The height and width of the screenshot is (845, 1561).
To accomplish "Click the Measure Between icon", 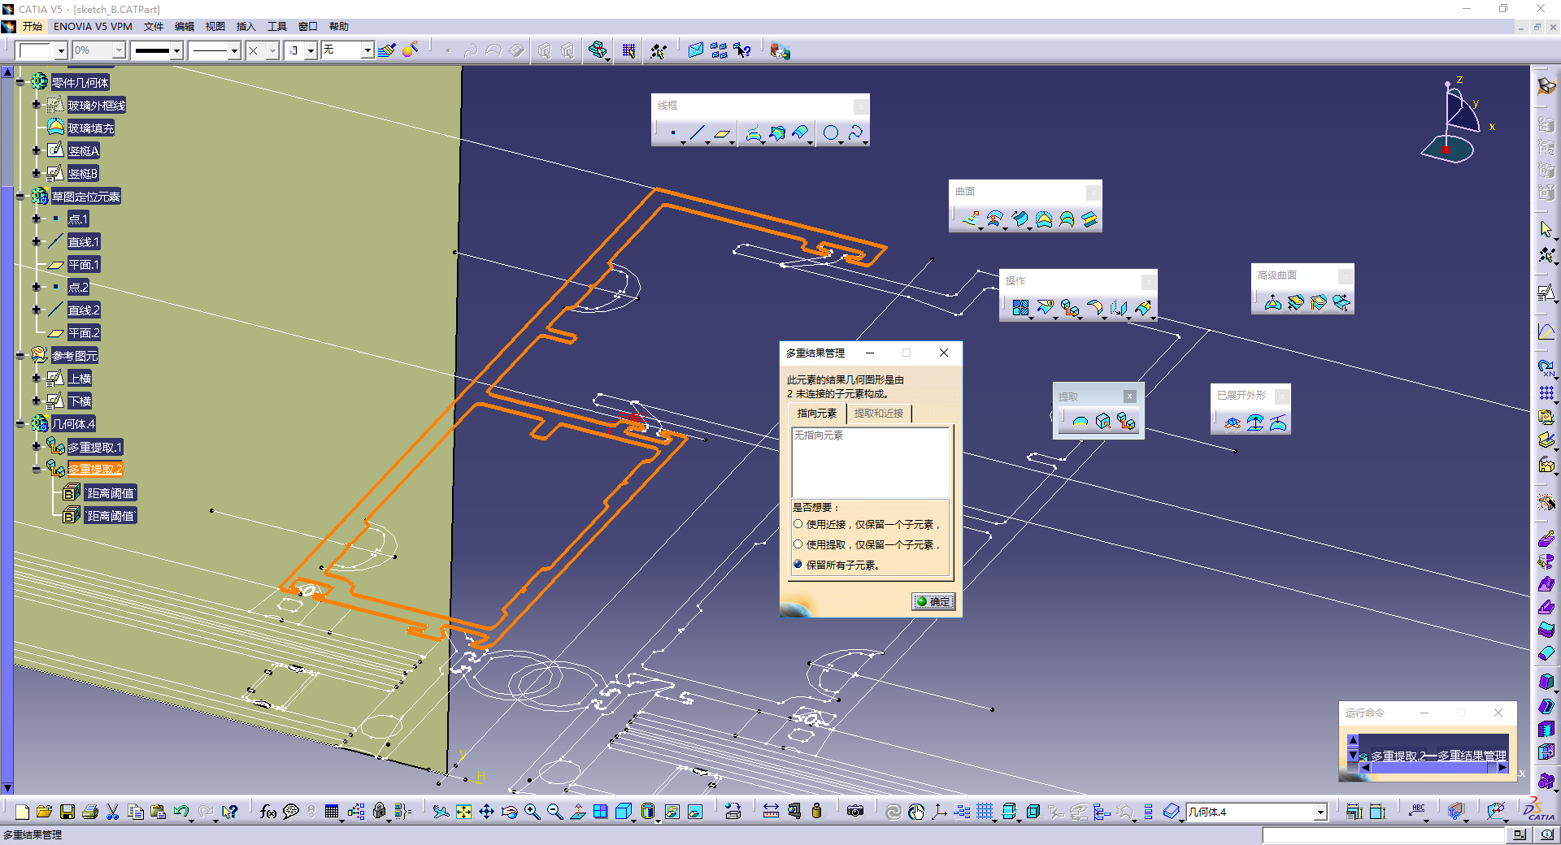I will tap(770, 812).
